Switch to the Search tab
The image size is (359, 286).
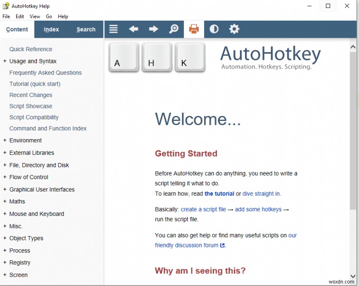86,29
